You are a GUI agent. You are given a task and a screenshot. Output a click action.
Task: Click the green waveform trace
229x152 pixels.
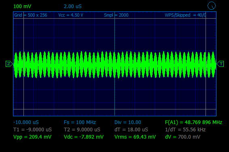point(114,64)
